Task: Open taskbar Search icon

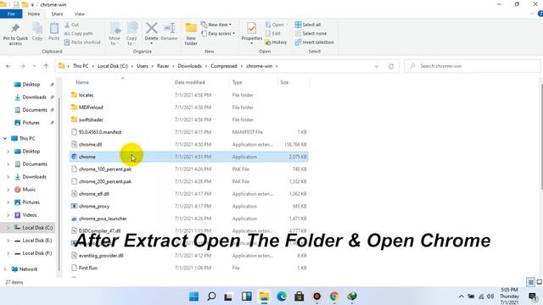Action: click(211, 297)
